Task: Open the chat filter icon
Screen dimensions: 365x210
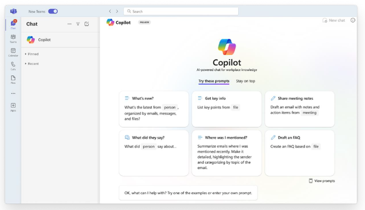Action: [78, 24]
